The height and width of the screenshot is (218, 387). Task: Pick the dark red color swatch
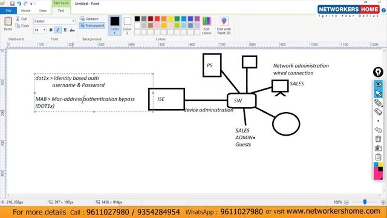(151, 19)
